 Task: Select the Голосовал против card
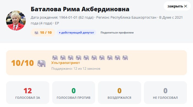click(x=73, y=92)
